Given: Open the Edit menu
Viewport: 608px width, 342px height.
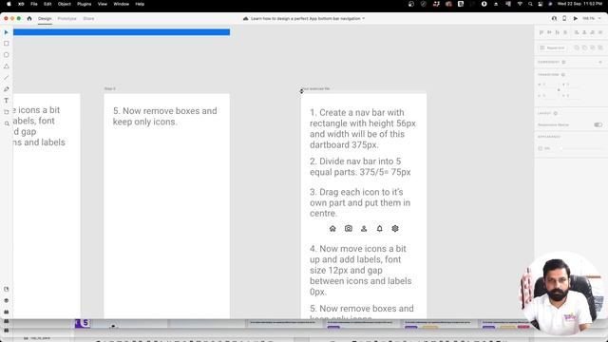Looking at the screenshot, I should pyautogui.click(x=47, y=4).
